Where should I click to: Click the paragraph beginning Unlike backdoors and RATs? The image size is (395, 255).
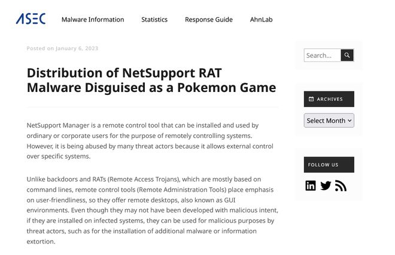click(153, 210)
